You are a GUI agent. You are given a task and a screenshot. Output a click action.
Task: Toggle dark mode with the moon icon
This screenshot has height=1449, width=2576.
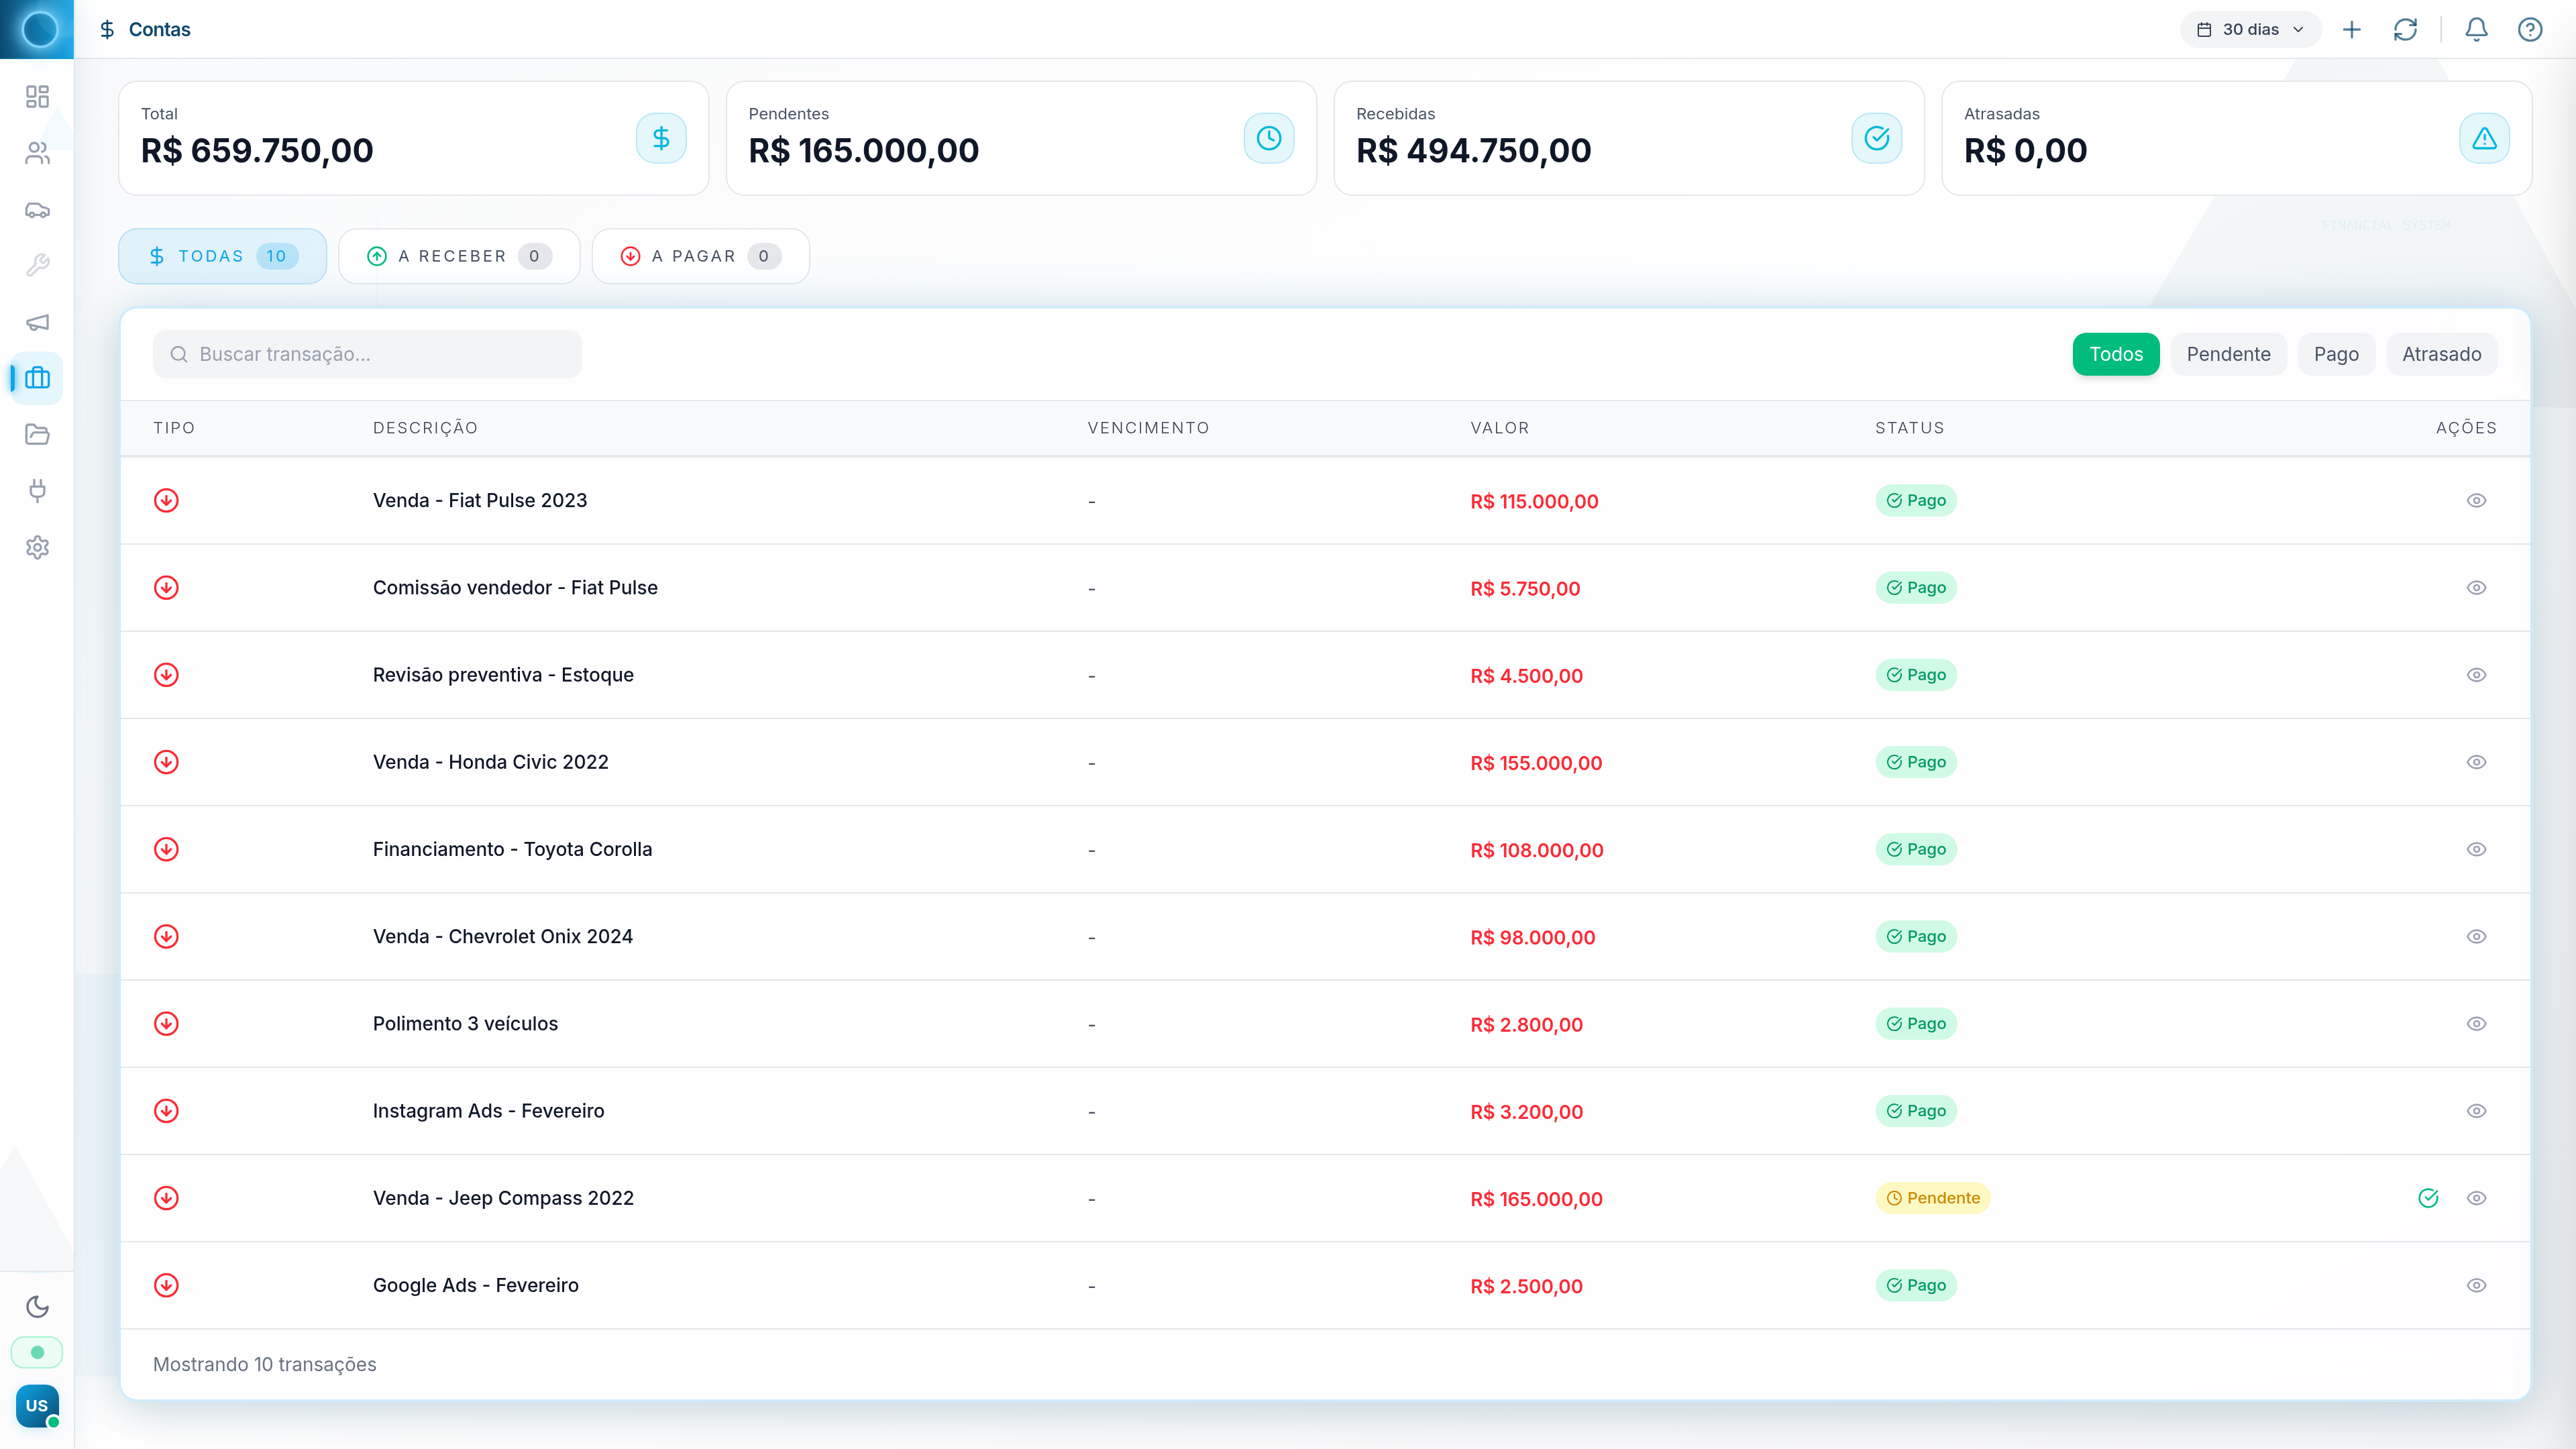(37, 1307)
